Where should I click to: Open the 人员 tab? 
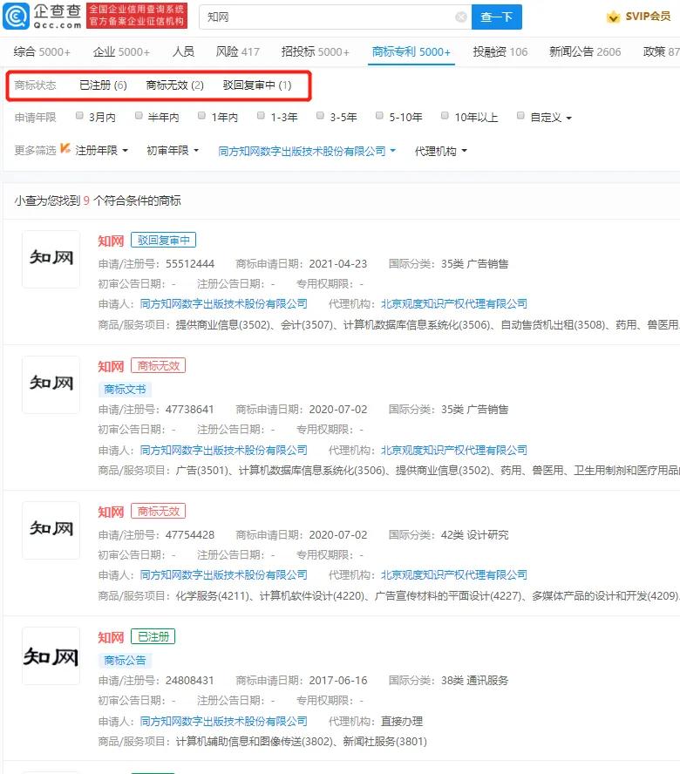[x=183, y=51]
